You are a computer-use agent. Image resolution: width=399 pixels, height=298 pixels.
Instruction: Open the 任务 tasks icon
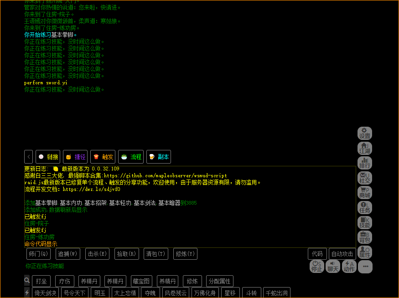pos(365,208)
